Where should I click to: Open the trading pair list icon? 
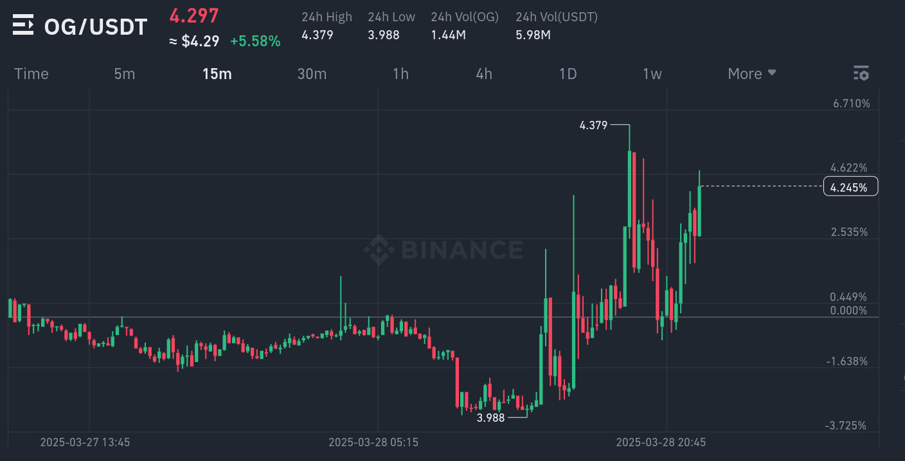[23, 25]
